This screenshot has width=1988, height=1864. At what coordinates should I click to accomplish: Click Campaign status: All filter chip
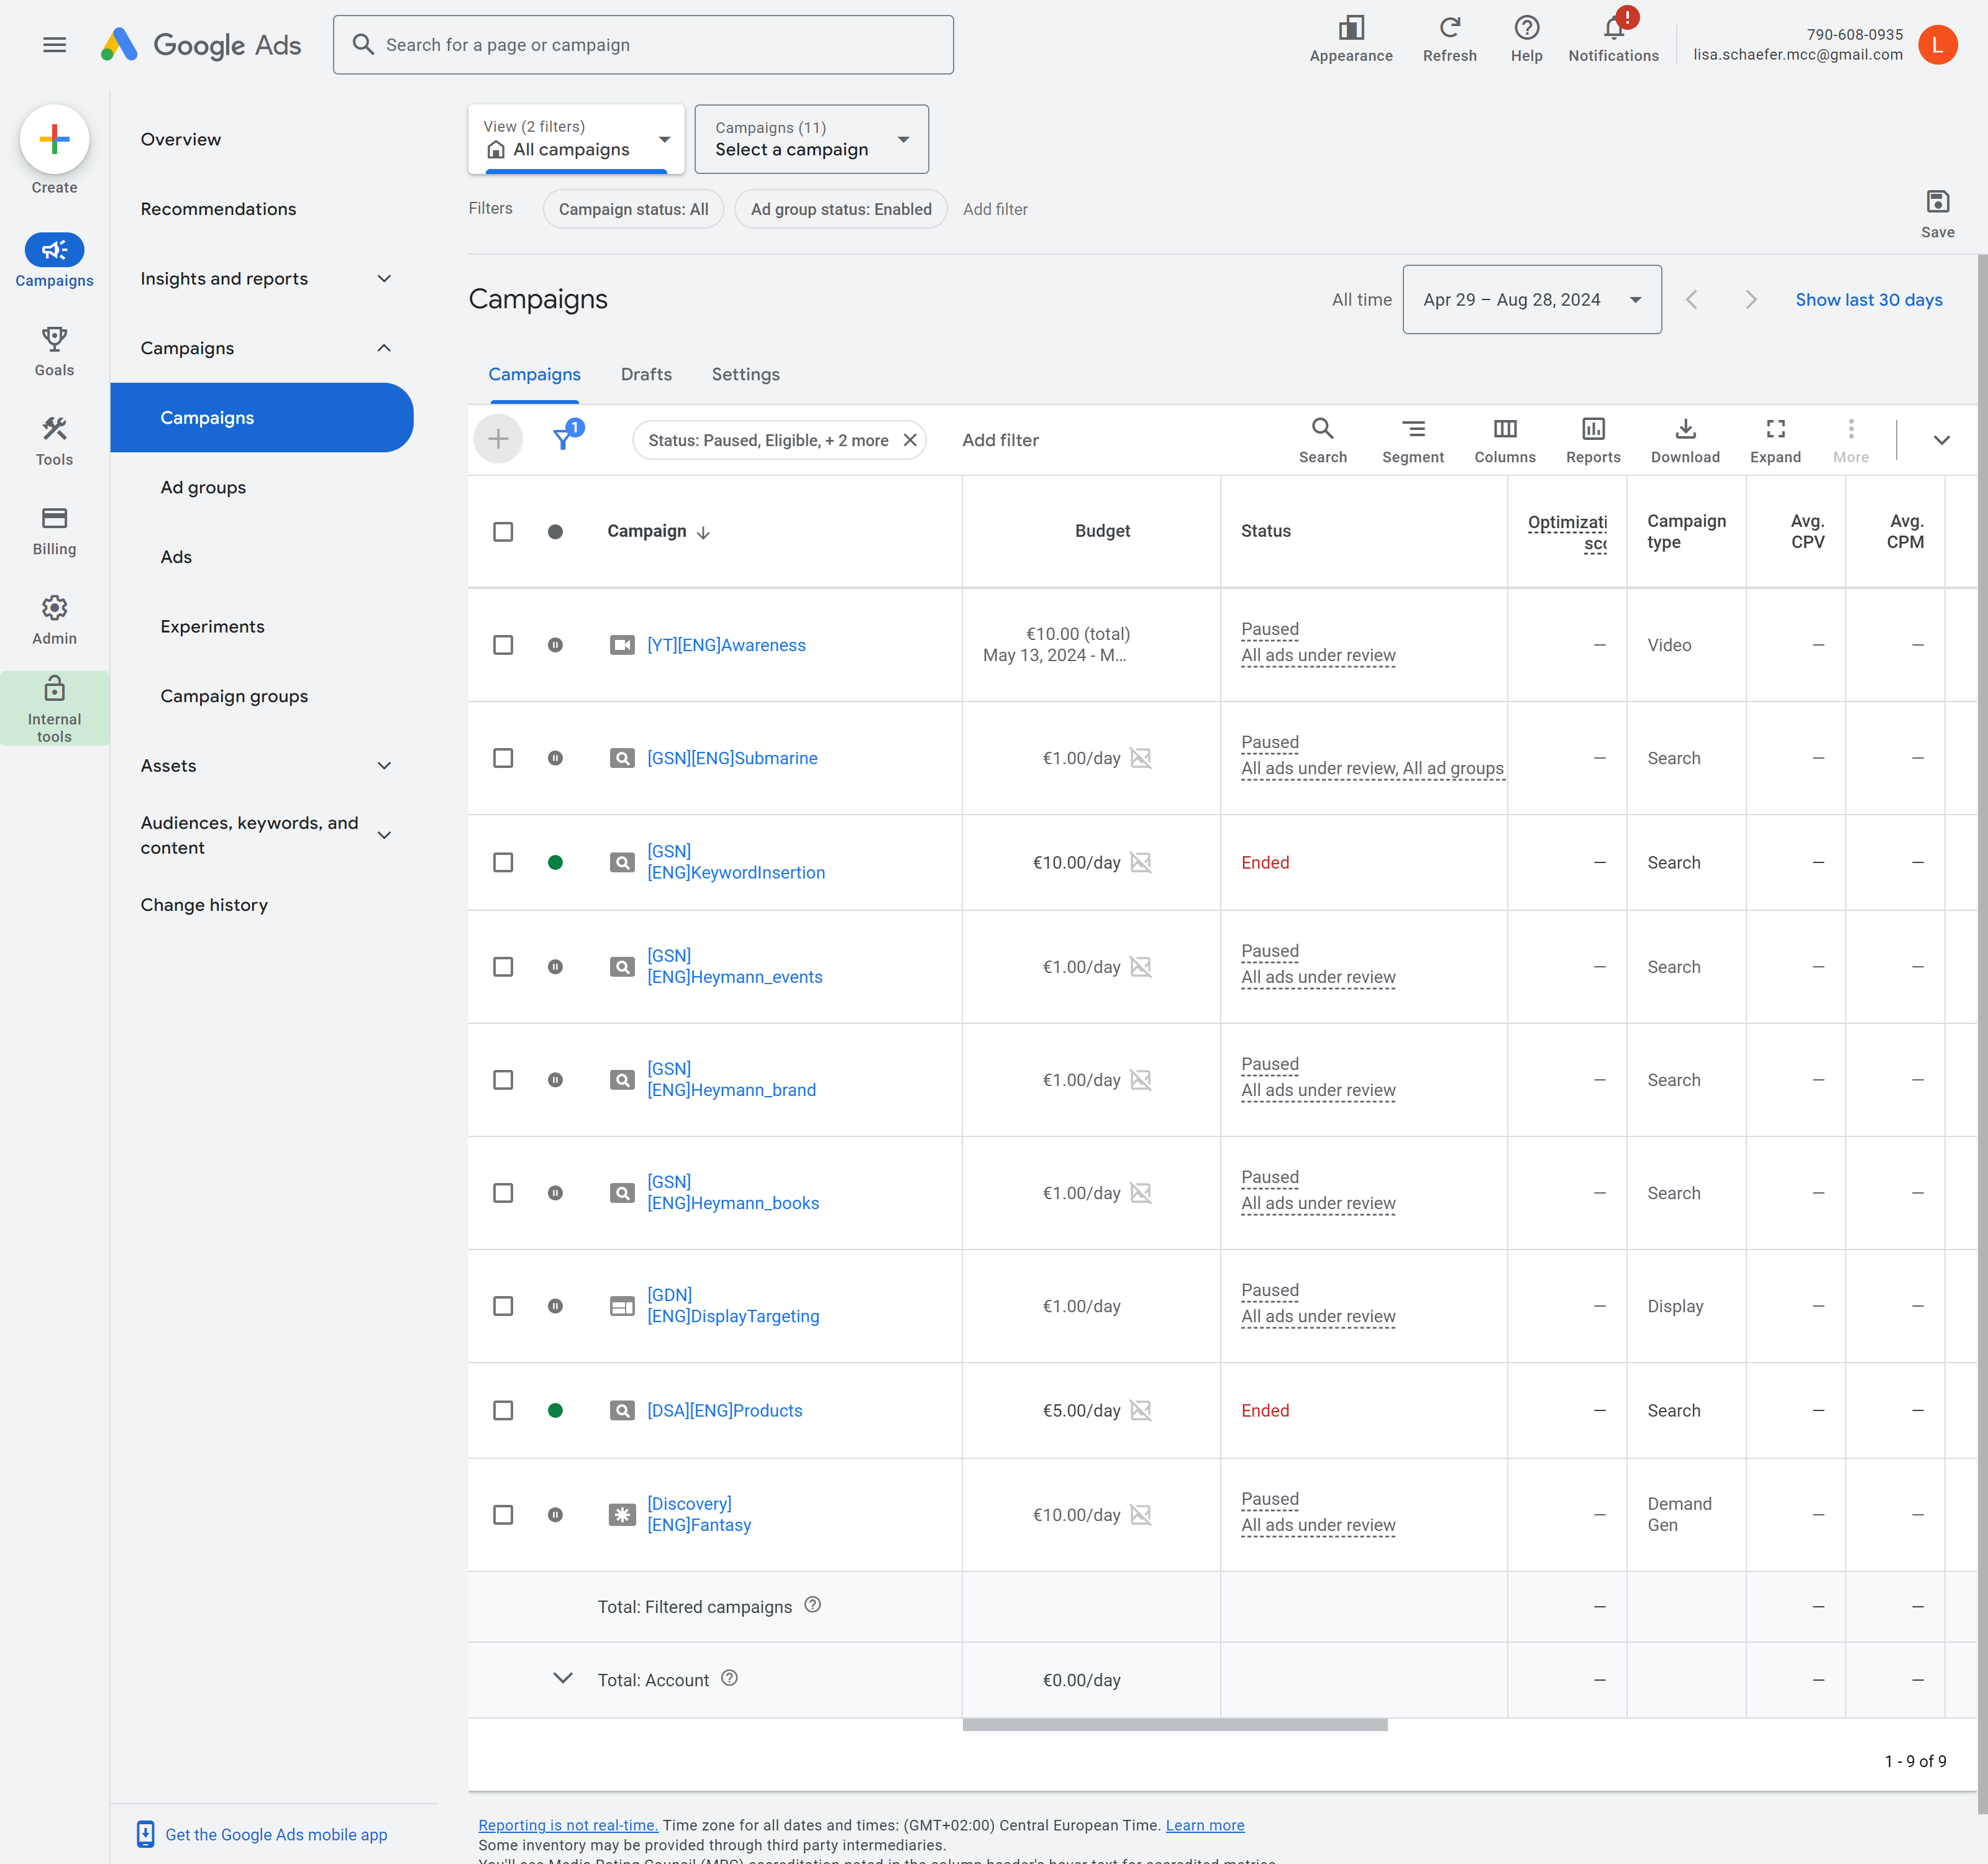[633, 209]
